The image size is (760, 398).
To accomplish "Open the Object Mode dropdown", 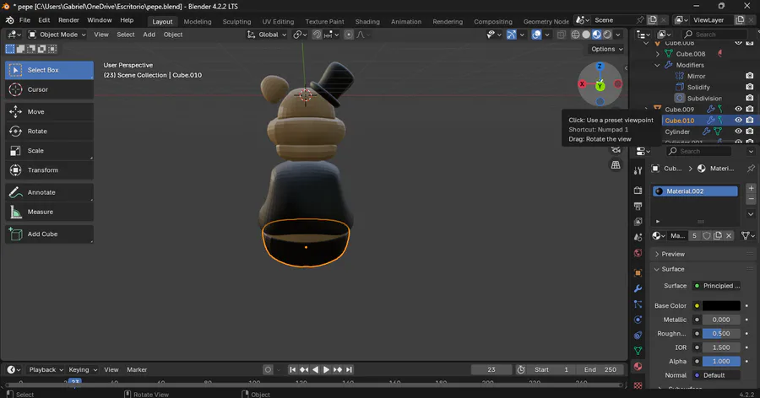I will 57,35.
